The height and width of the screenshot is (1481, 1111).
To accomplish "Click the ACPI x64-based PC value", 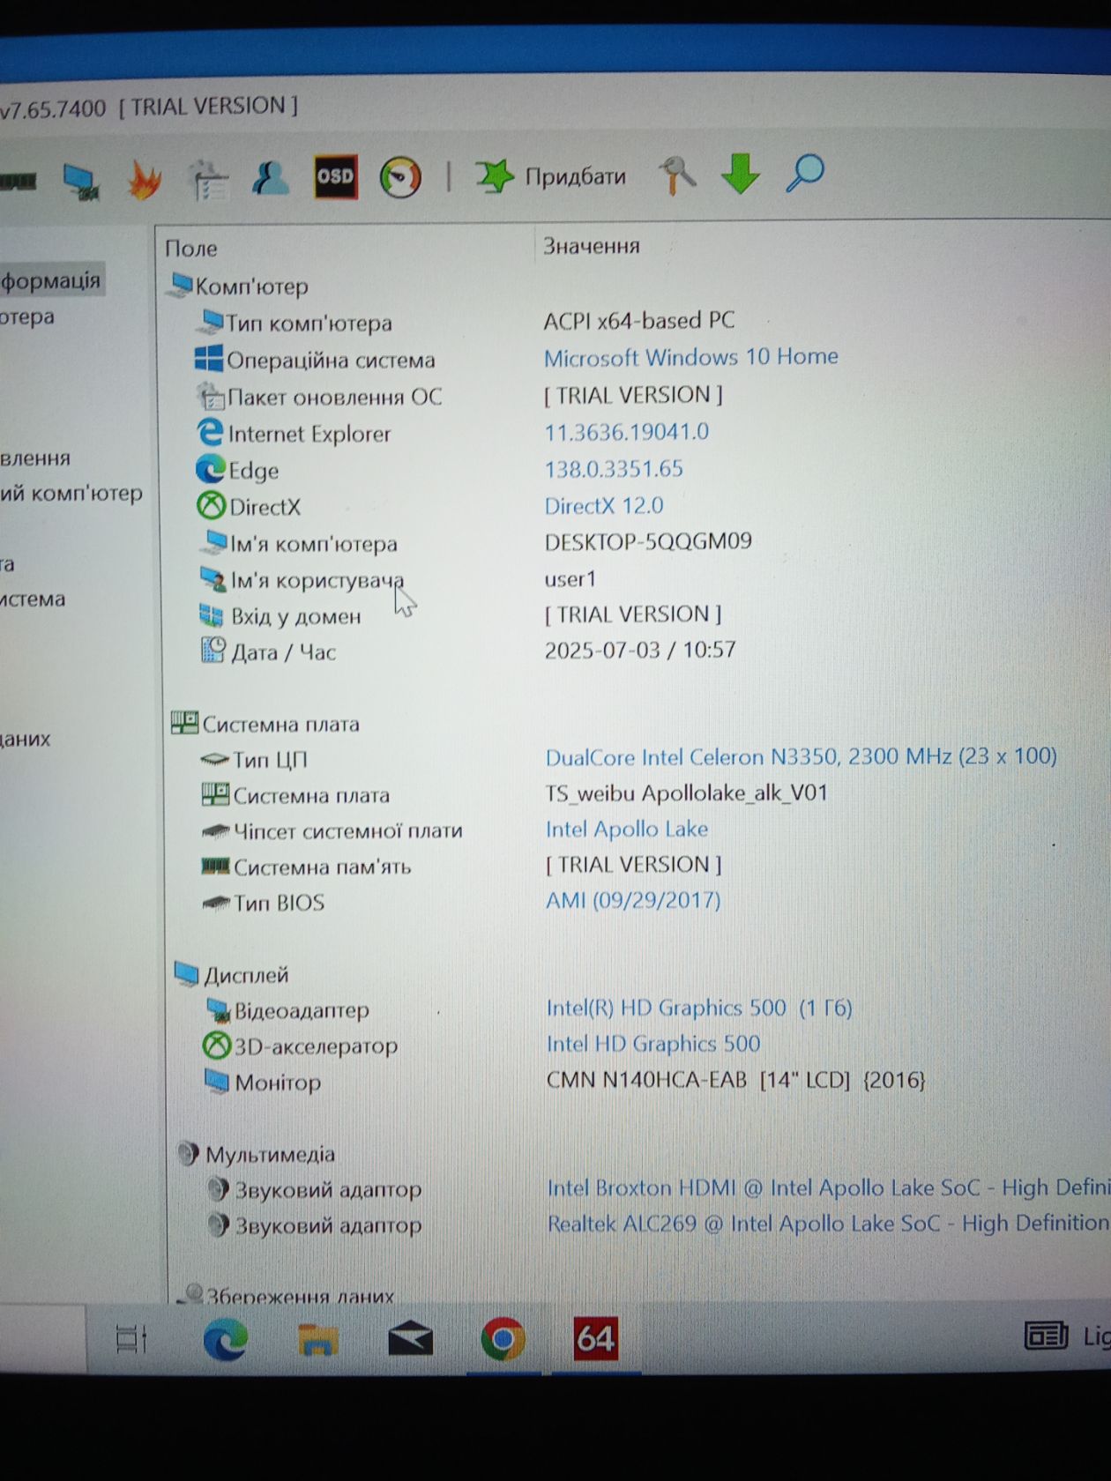I will [638, 320].
